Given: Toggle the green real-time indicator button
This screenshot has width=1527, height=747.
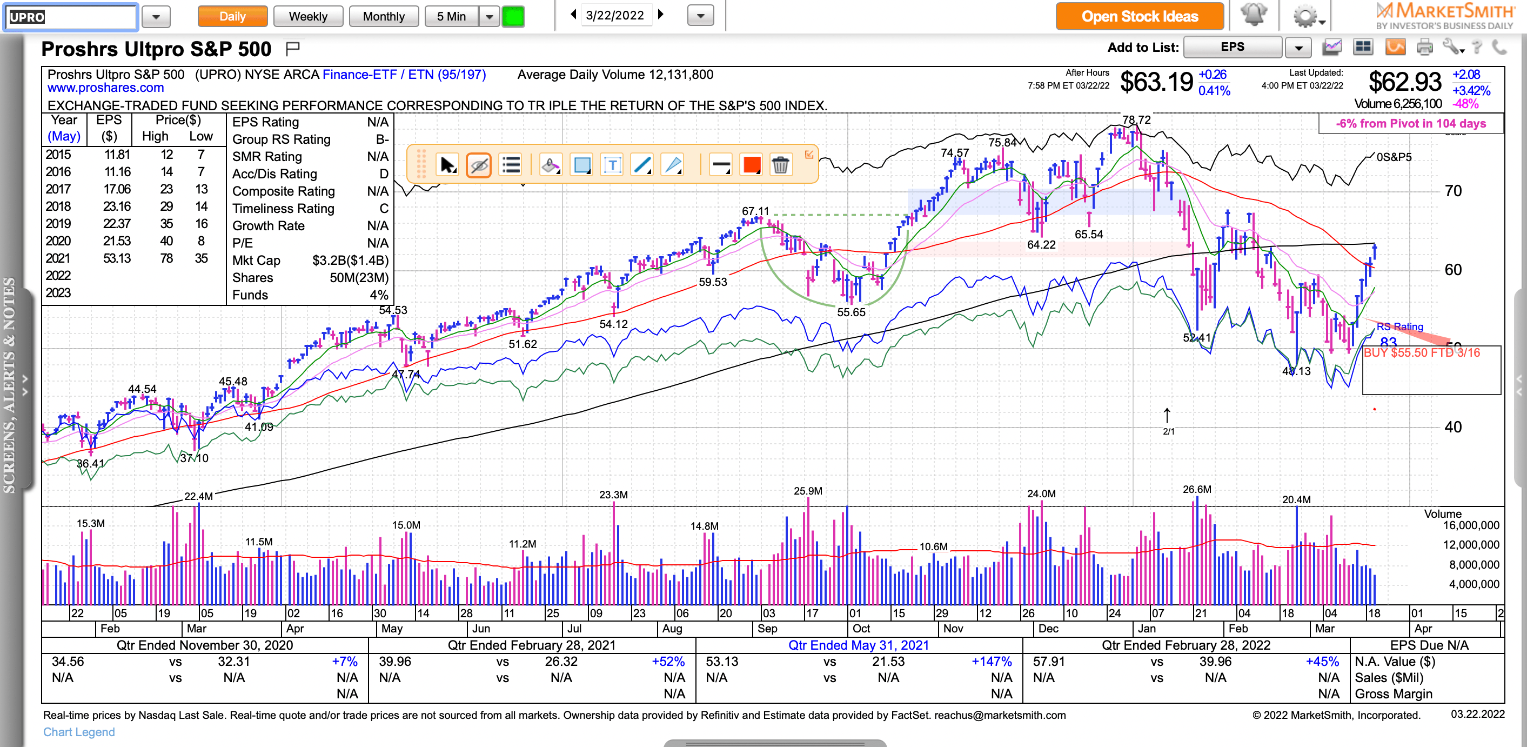Looking at the screenshot, I should 513,16.
